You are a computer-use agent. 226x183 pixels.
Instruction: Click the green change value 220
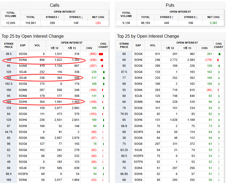(94, 72)
